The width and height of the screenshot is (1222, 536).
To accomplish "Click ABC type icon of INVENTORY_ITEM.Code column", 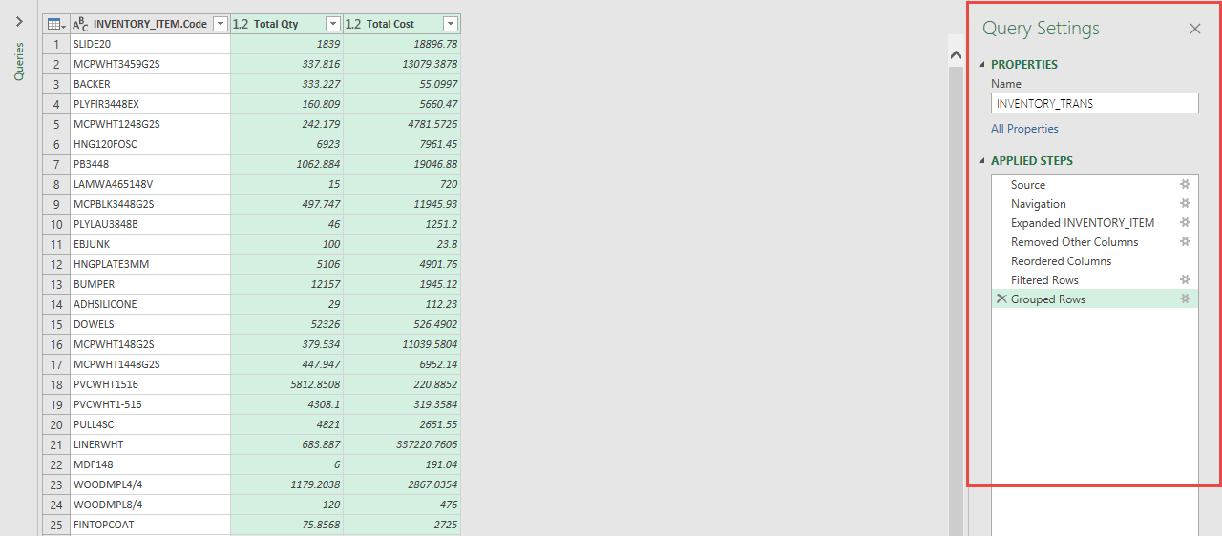I will (81, 24).
